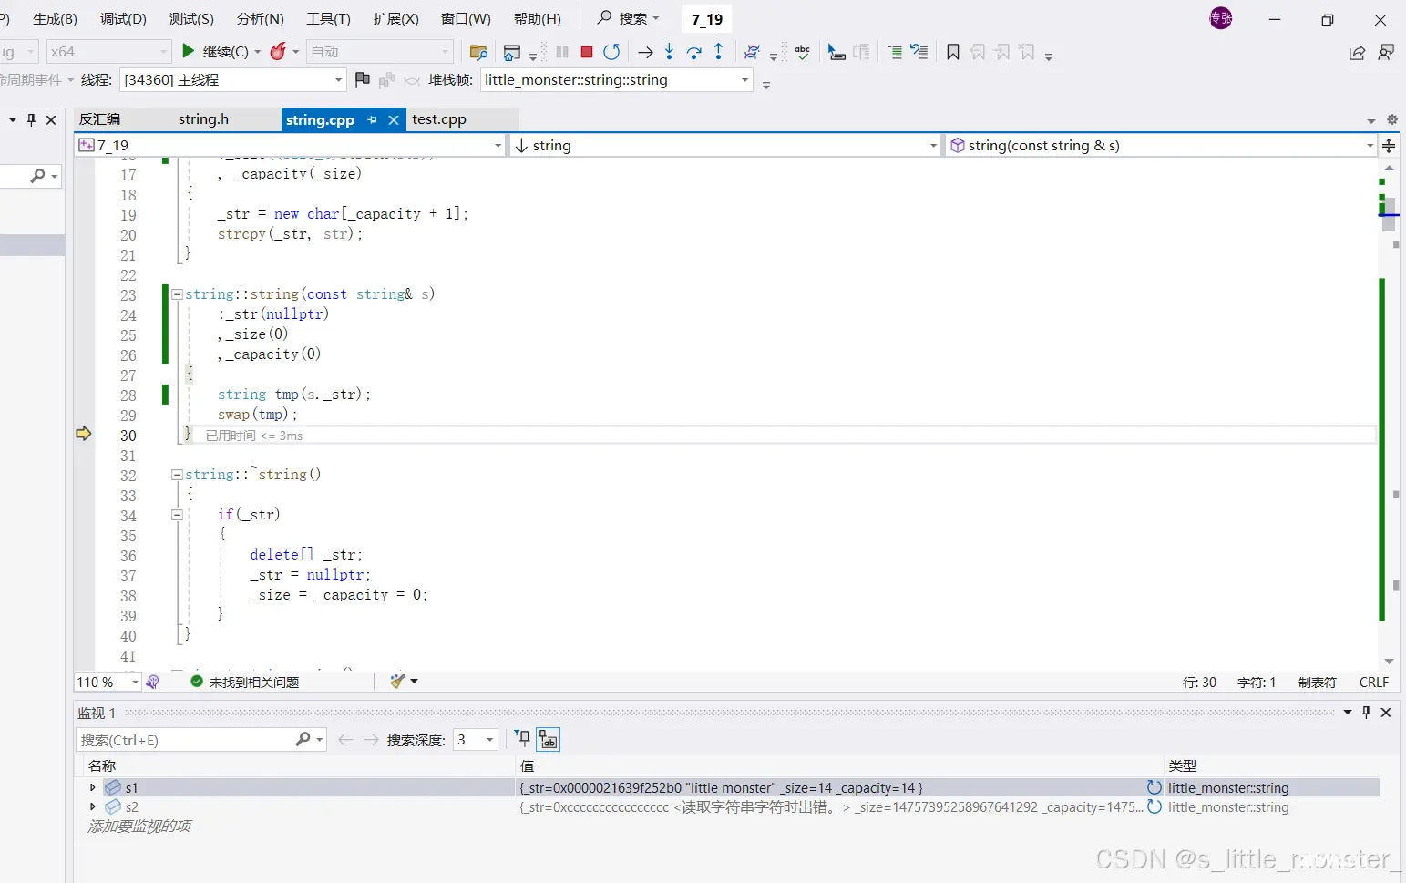1406x883 pixels.
Task: Step Out with the up arrow
Action: point(719,52)
